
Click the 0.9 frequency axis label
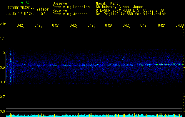(x=2, y=68)
